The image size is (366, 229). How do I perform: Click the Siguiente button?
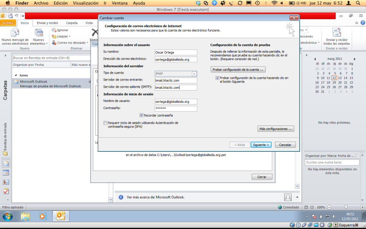click(261, 145)
